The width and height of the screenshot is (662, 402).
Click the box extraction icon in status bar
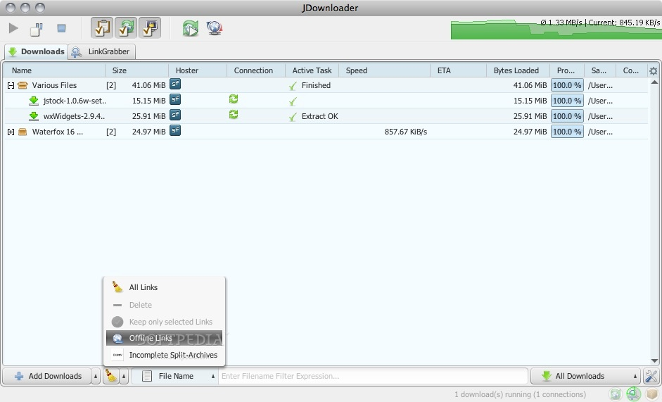point(652,394)
